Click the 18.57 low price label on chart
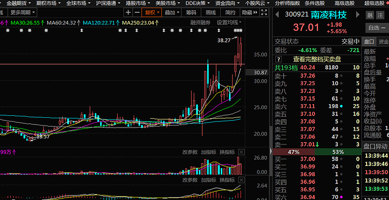389x200 pixels. [x=43, y=136]
